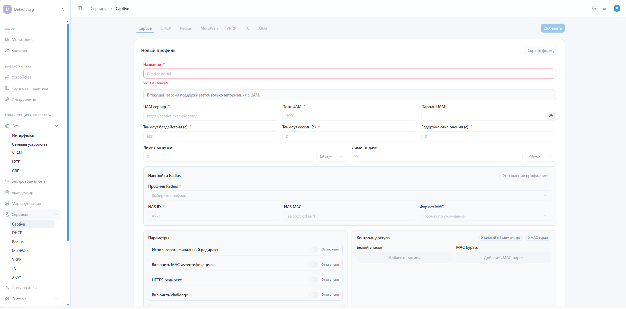
Task: Open Monitoring chart icon in sidebar
Action: [x=7, y=40]
